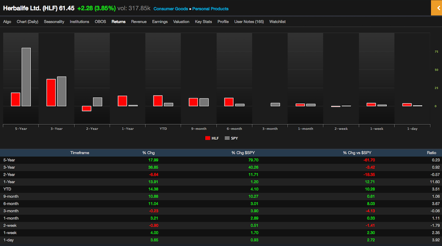This screenshot has height=246, width=442.
Task: Click the gray 3-Year SPY bar
Action: coord(62,91)
